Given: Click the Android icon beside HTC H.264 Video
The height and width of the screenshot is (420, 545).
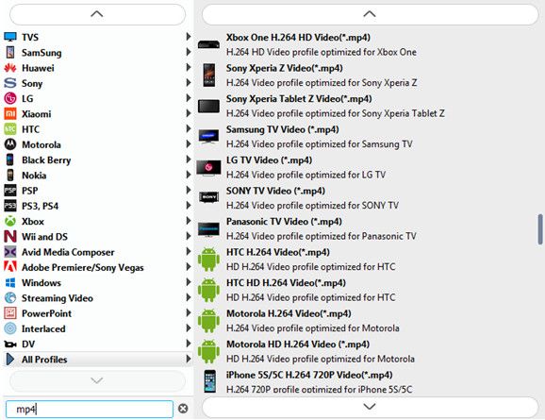Looking at the screenshot, I should 208,260.
